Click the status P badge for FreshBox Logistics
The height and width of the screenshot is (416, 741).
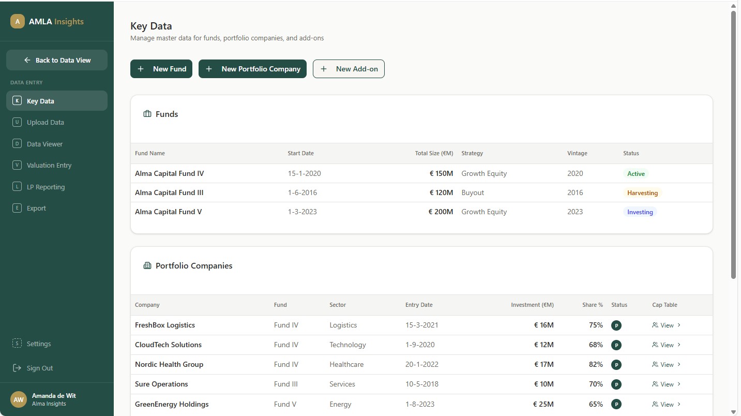point(616,325)
